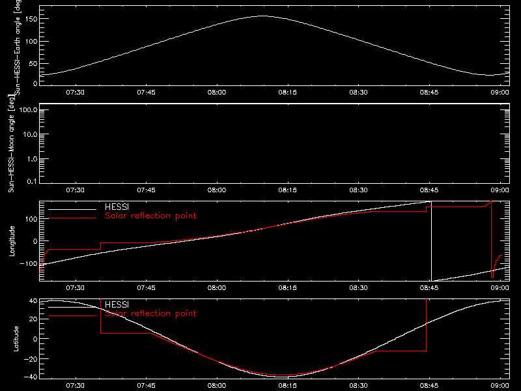Viewport: 521px width, 391px height.
Task: Click the 40 tick label on Latitude axis
Action: pyautogui.click(x=33, y=301)
